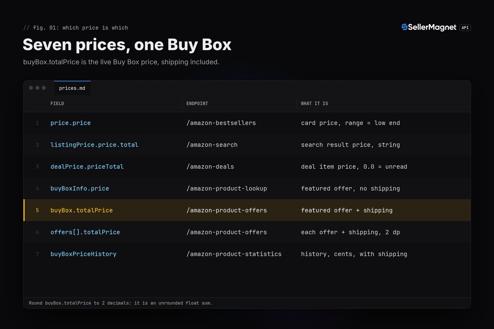The height and width of the screenshot is (329, 494).
Task: Click line number 7 beside buyBoxPriceHistory
Action: [x=37, y=254]
